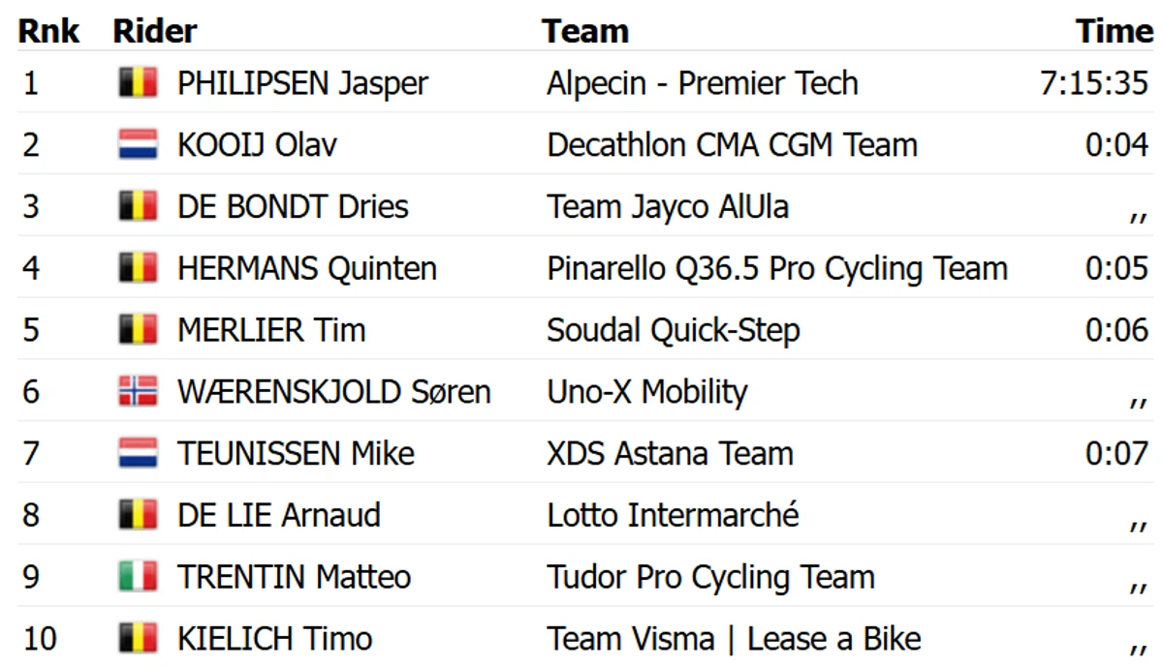Viewport: 1163px width, 666px height.
Task: Sort by the Rider column header
Action: pyautogui.click(x=155, y=31)
